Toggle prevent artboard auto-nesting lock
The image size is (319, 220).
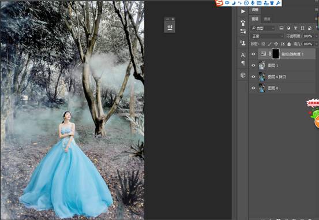point(283,44)
